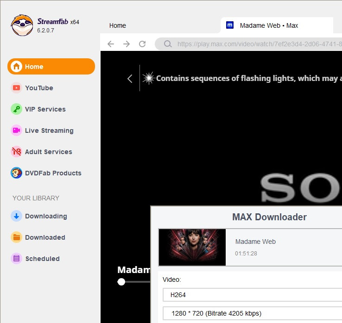The width and height of the screenshot is (342, 323).
Task: Click the address bar search icon
Action: pyautogui.click(x=168, y=44)
